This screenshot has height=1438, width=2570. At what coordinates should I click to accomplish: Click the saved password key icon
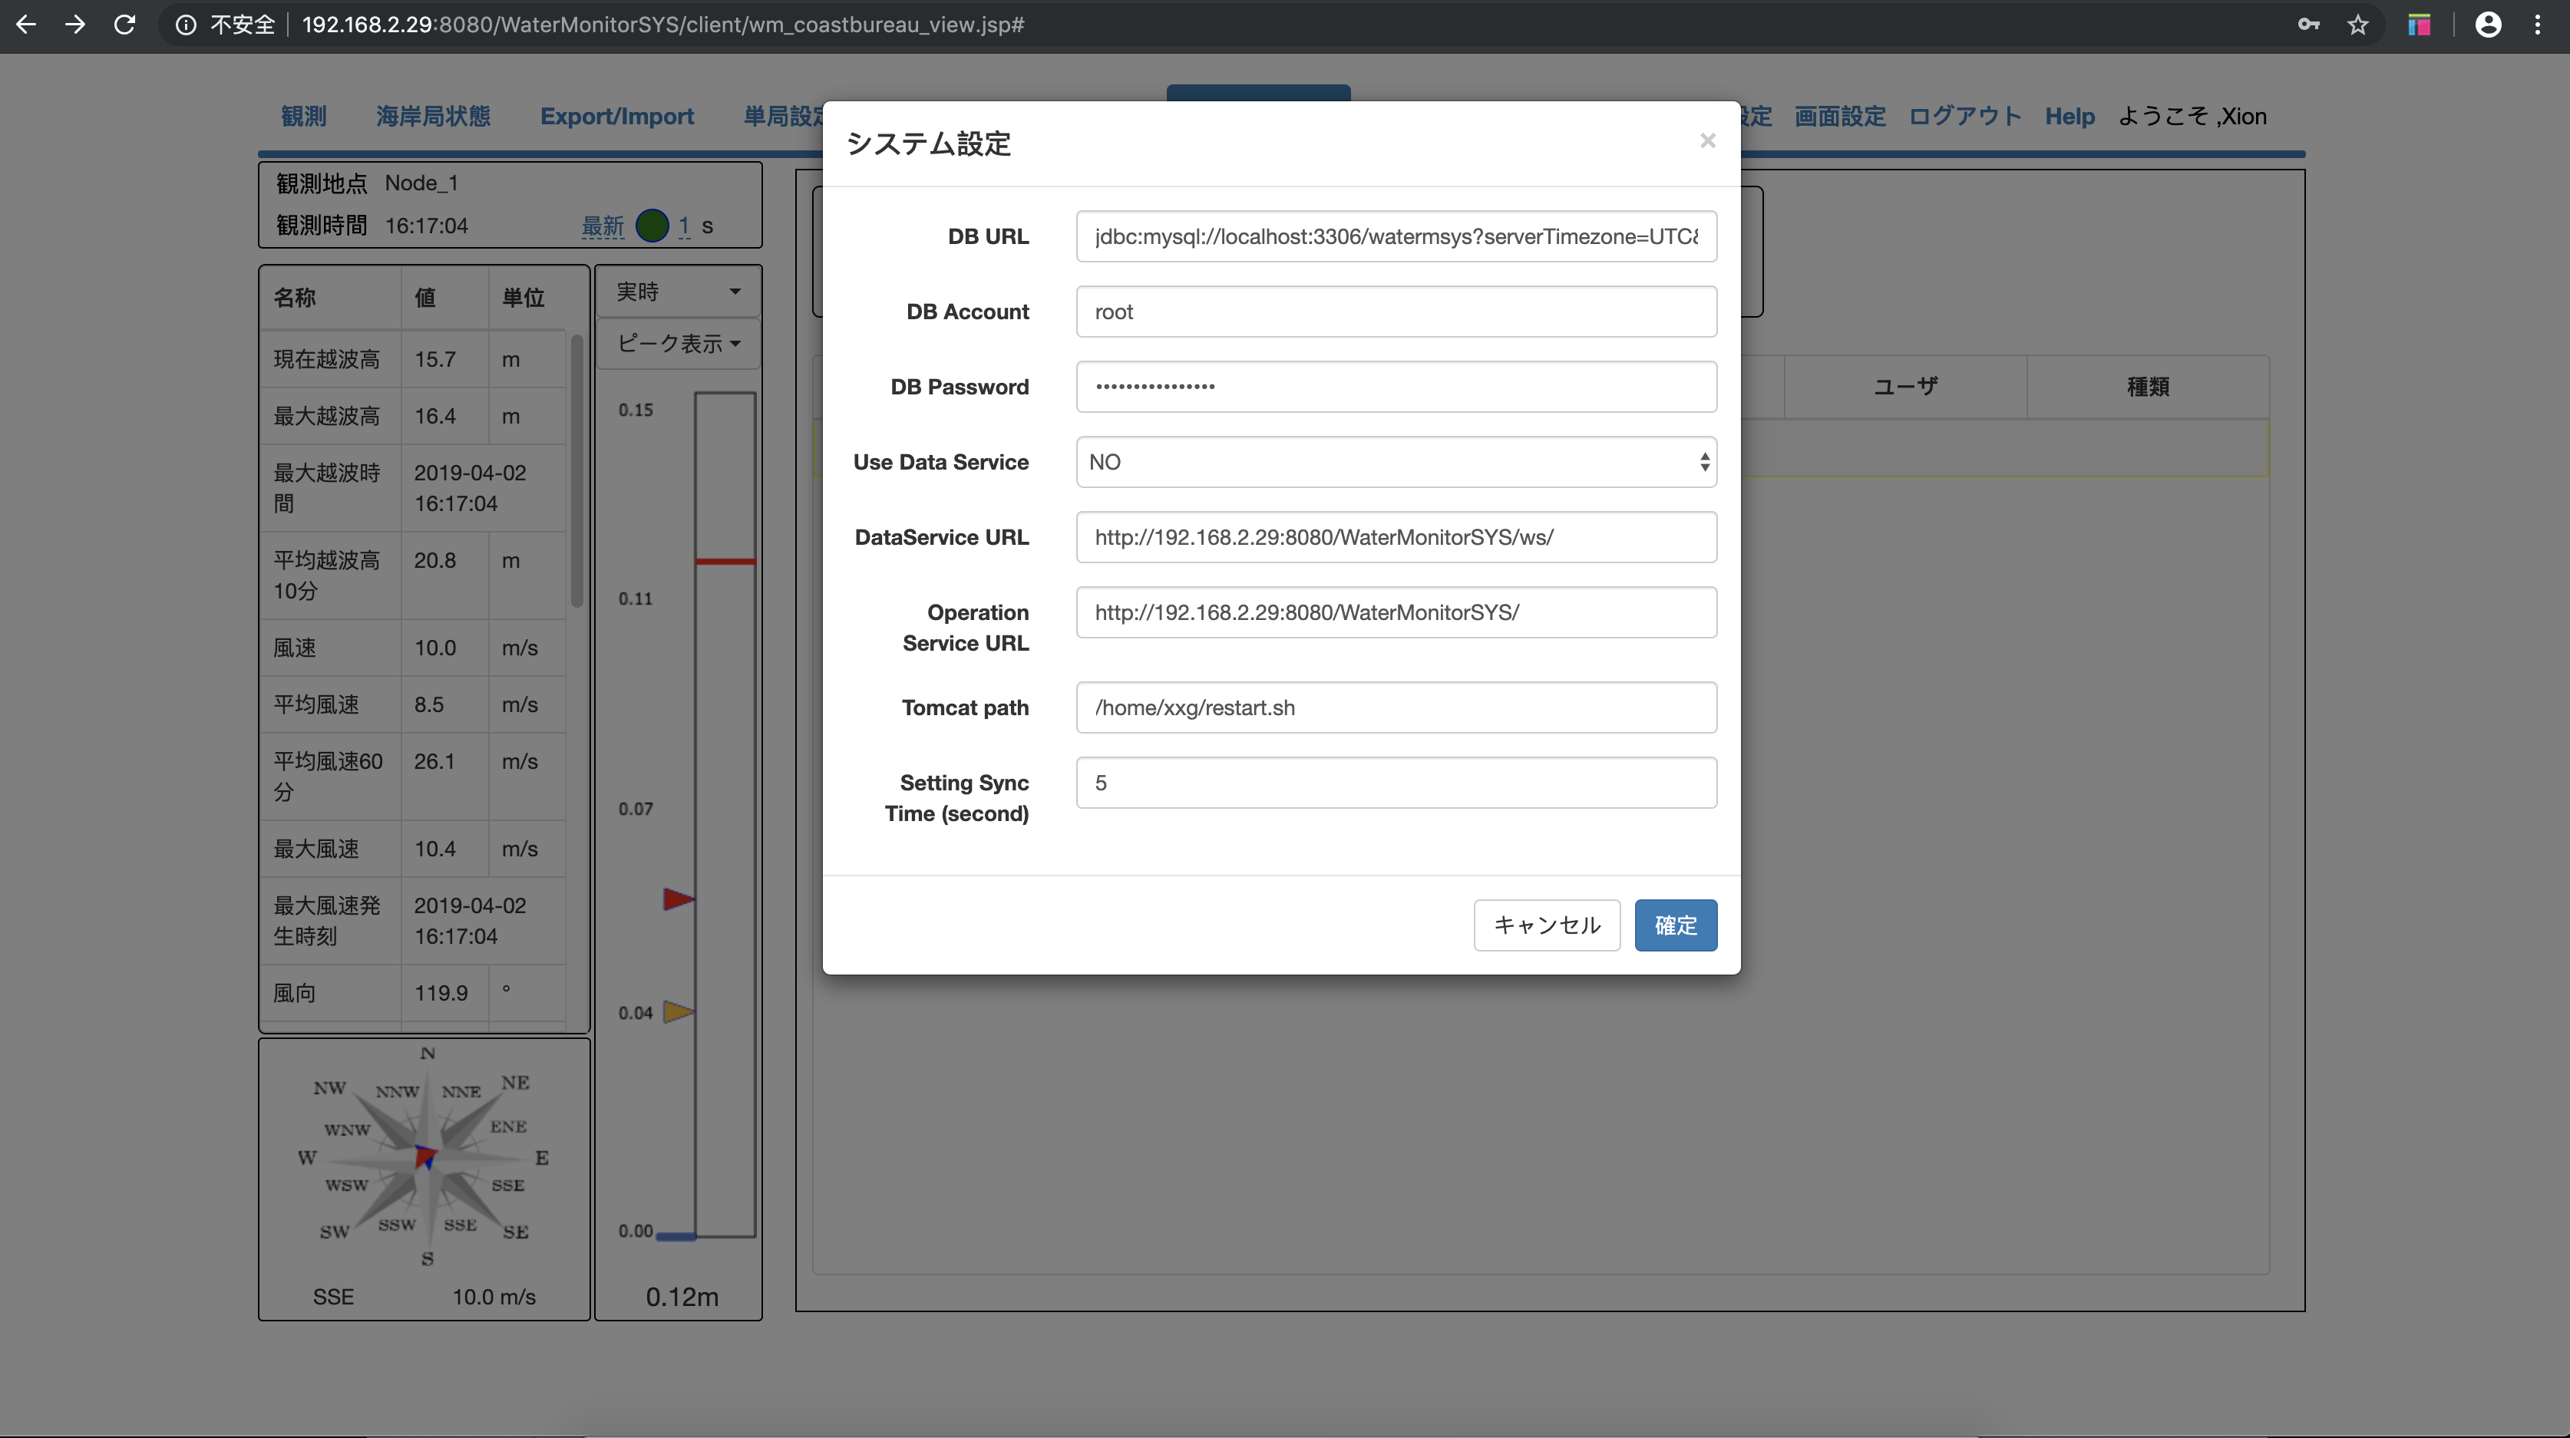click(x=2308, y=25)
